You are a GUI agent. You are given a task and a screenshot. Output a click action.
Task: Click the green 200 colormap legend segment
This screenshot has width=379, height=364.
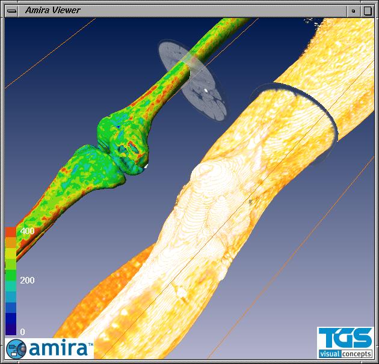11,275
